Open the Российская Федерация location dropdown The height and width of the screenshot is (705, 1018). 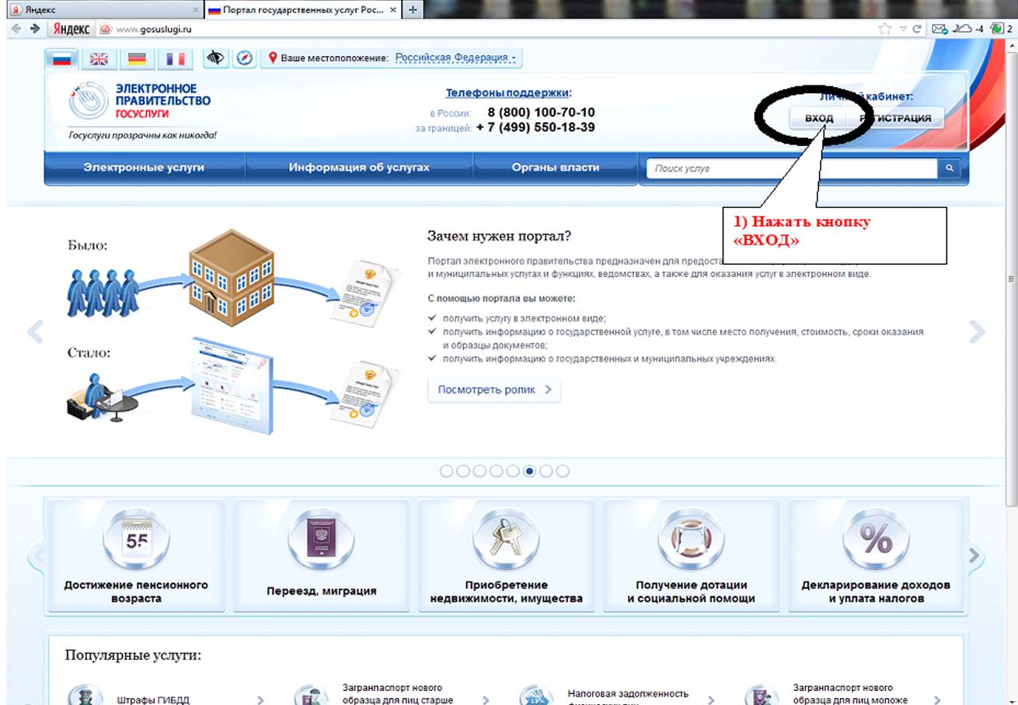click(x=455, y=57)
